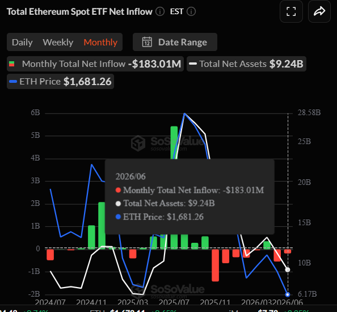Click the 2025/07 x-axis label
The image size is (337, 312).
(174, 302)
